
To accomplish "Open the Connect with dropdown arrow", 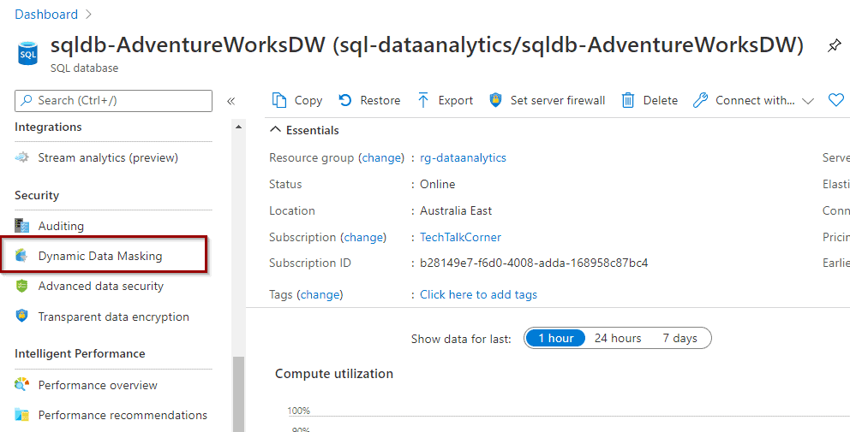I will pyautogui.click(x=808, y=101).
